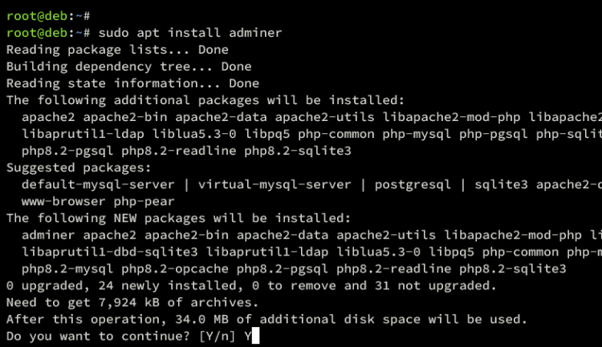Click the 'Building dependency tree... Done' line
The height and width of the screenshot is (347, 602).
128,67
